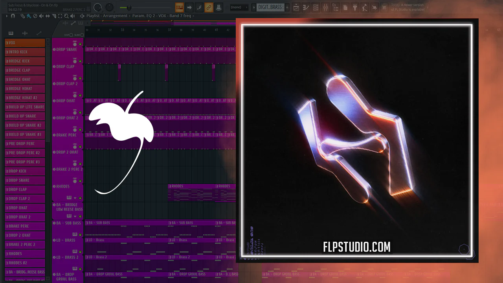The width and height of the screenshot is (503, 283).
Task: Open the channel rack view icon
Action: 316,7
